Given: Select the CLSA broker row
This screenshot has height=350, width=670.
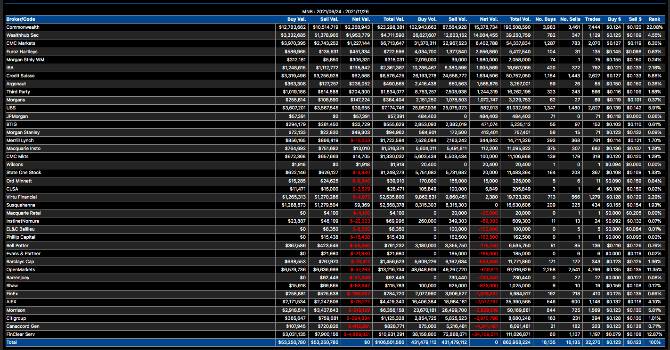Looking at the screenshot, I should pos(335,189).
